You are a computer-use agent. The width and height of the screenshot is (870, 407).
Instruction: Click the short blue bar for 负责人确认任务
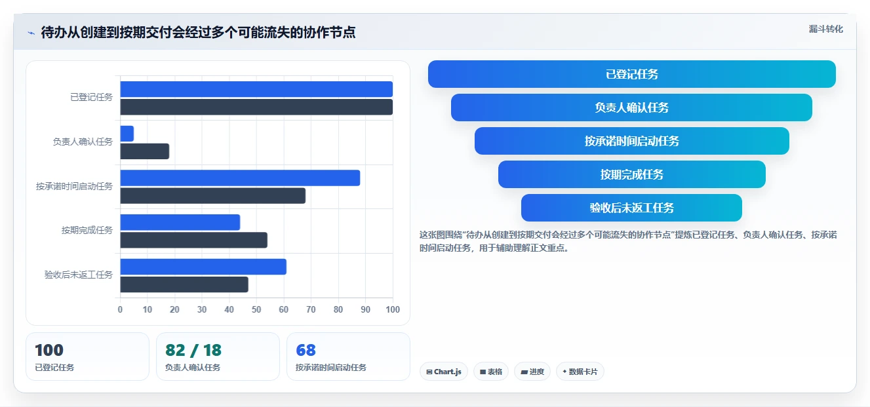[127, 134]
